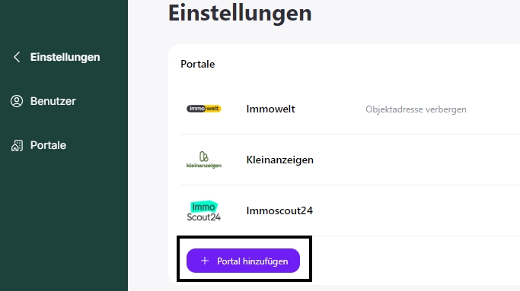Open Portale in the sidebar menu

pyautogui.click(x=48, y=145)
